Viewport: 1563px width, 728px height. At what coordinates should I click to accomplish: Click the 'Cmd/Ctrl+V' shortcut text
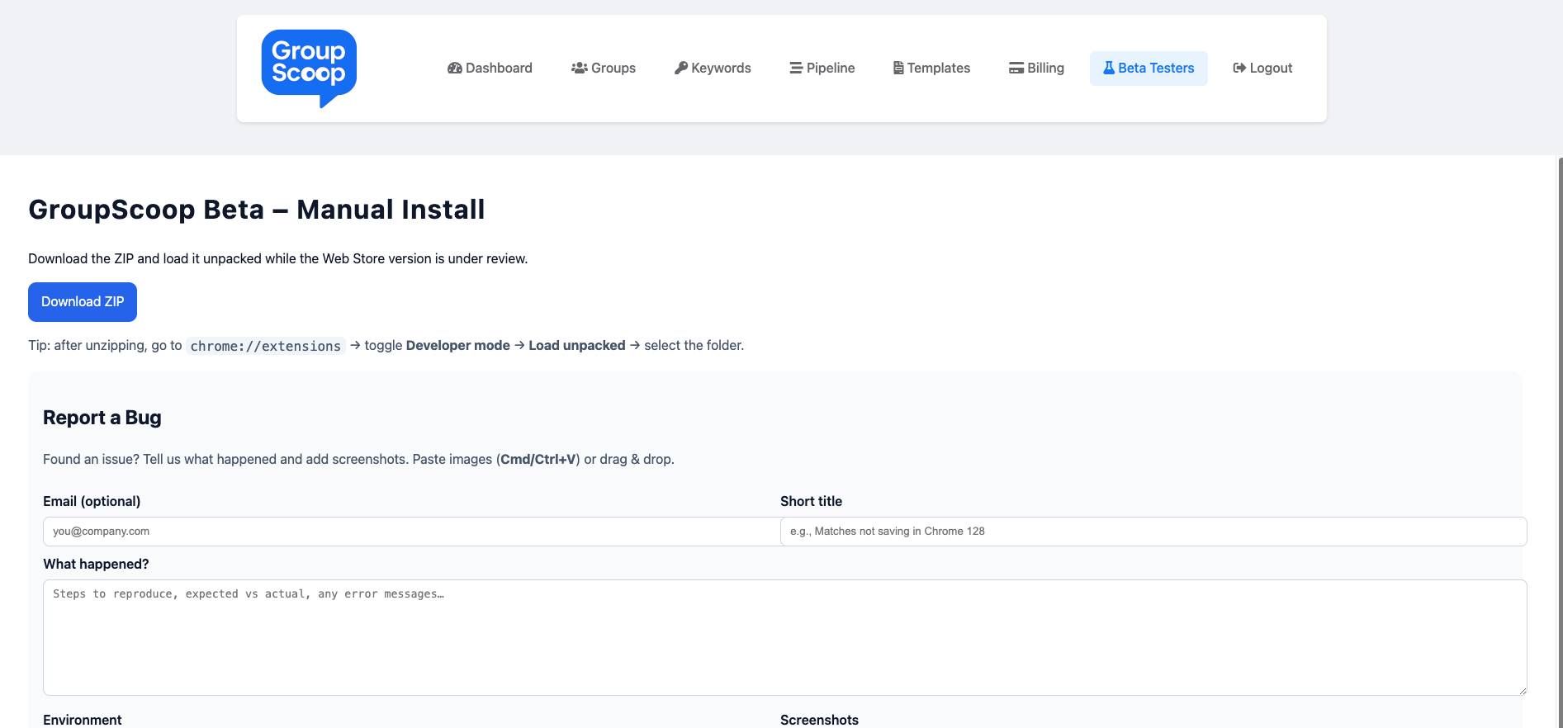pyautogui.click(x=538, y=460)
